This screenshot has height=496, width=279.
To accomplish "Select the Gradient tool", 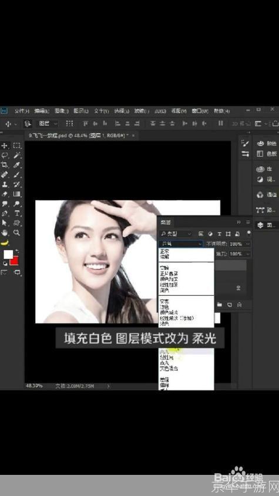I will pos(17,194).
